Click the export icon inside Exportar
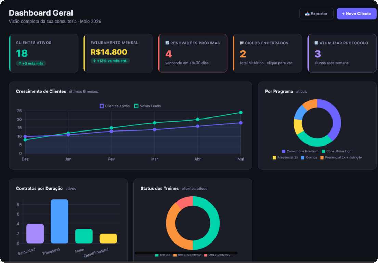378x263 pixels. pyautogui.click(x=307, y=14)
